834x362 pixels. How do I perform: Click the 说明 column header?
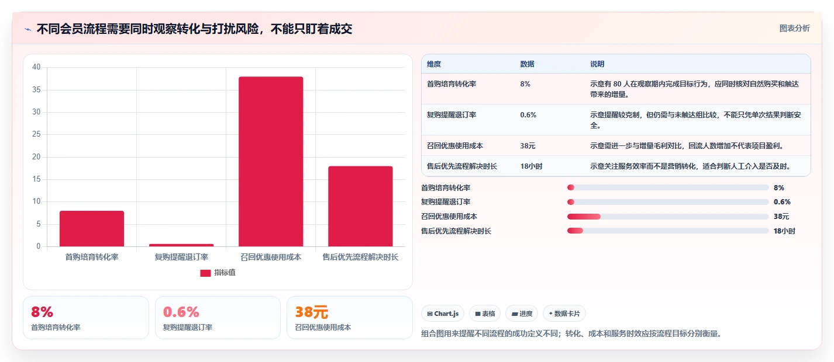(597, 64)
